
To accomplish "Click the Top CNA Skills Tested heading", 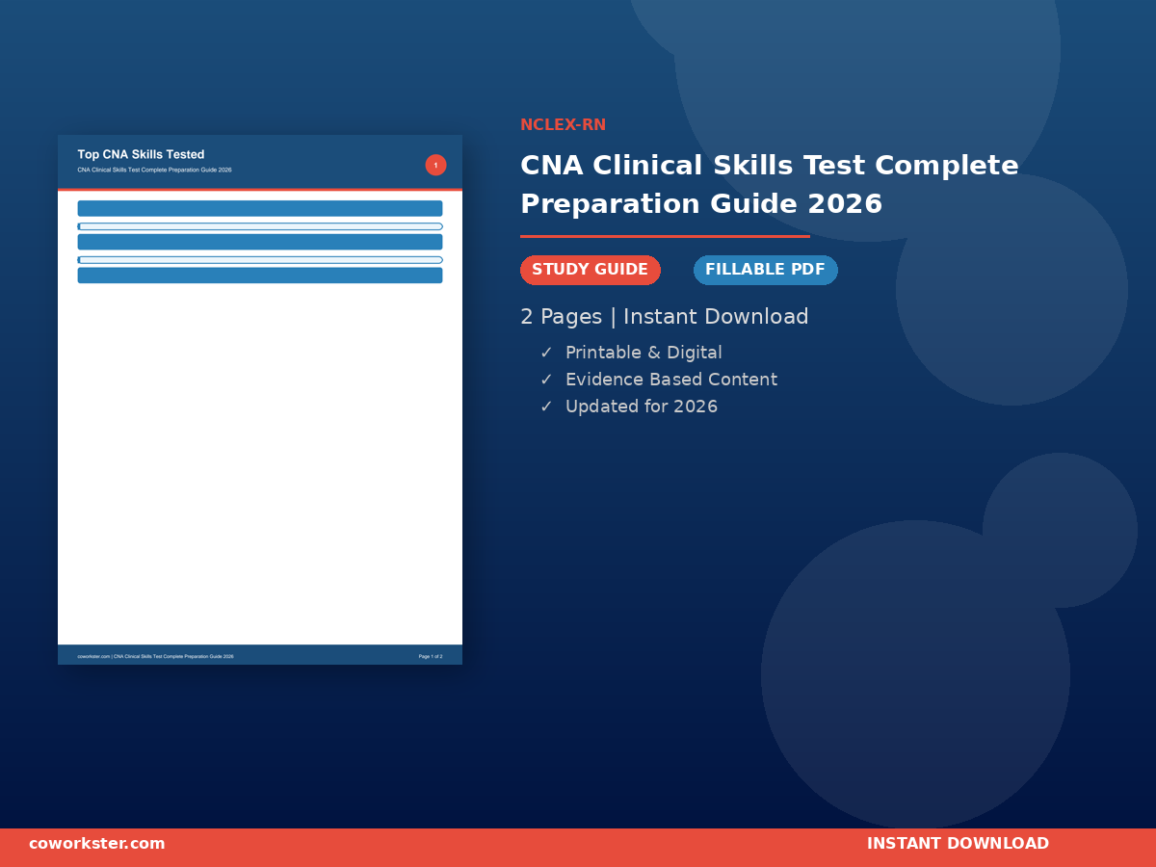I will (141, 154).
